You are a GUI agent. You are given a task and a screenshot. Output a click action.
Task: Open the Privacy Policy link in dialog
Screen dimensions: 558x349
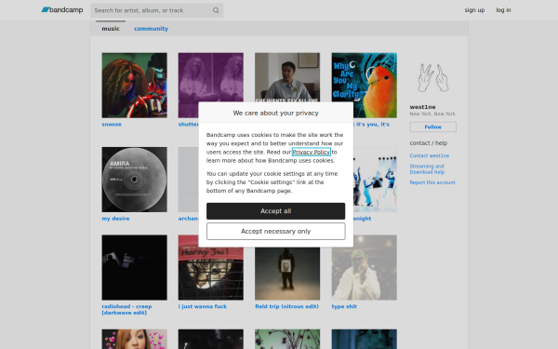(x=312, y=152)
